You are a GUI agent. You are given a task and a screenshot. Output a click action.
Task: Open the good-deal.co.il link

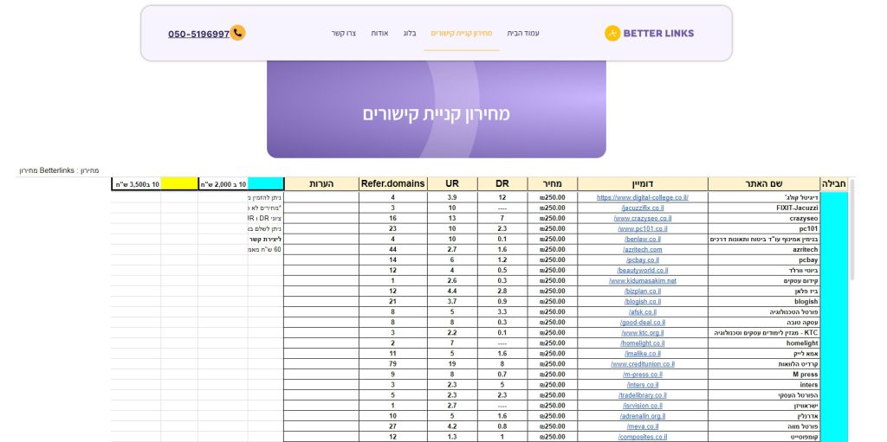(x=643, y=322)
